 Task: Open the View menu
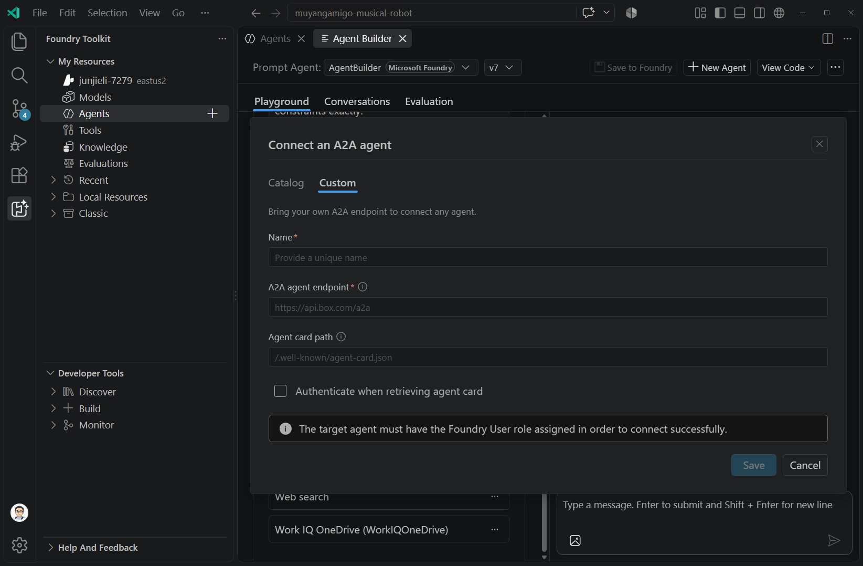(x=150, y=13)
